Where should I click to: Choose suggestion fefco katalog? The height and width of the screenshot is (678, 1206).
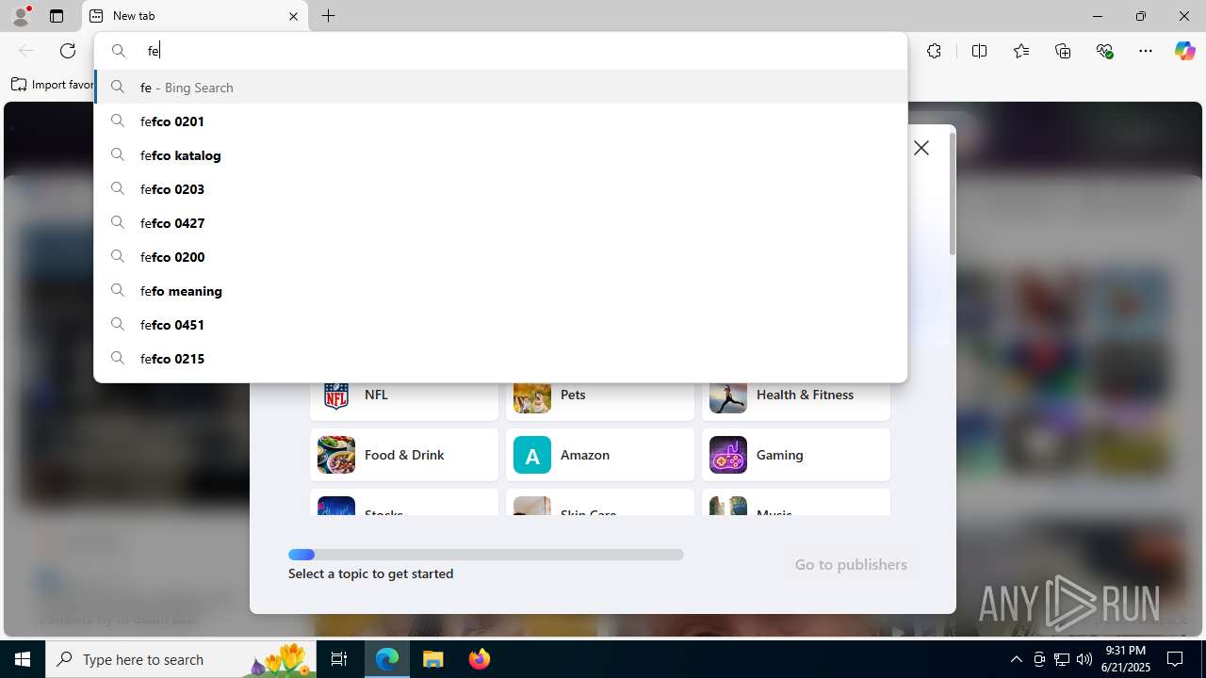[500, 154]
